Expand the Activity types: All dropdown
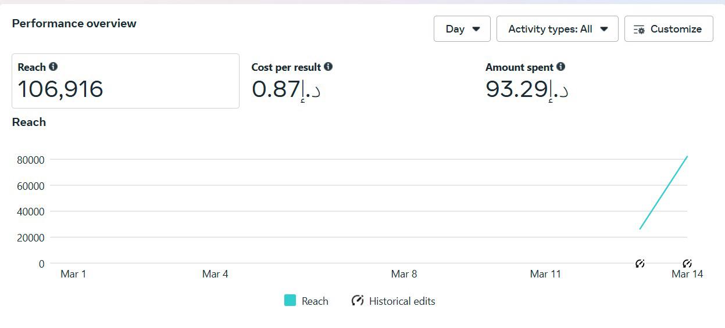The image size is (725, 328). point(558,29)
